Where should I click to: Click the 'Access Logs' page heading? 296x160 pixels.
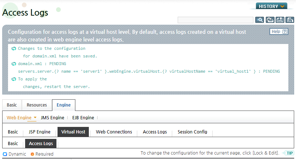click(25, 13)
